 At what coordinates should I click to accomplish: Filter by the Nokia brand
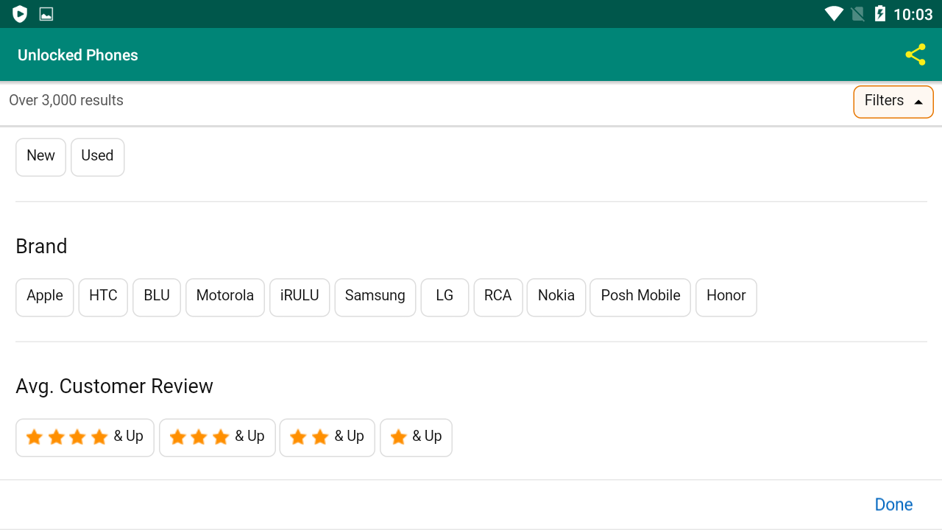(556, 297)
